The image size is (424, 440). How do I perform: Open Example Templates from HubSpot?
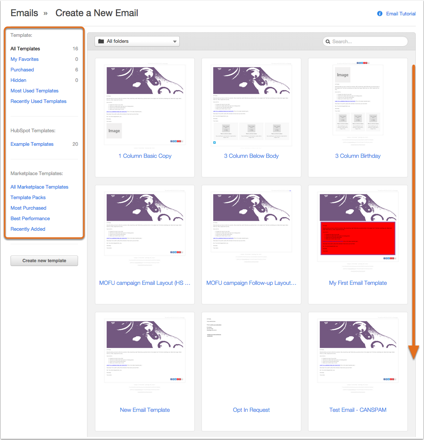32,144
